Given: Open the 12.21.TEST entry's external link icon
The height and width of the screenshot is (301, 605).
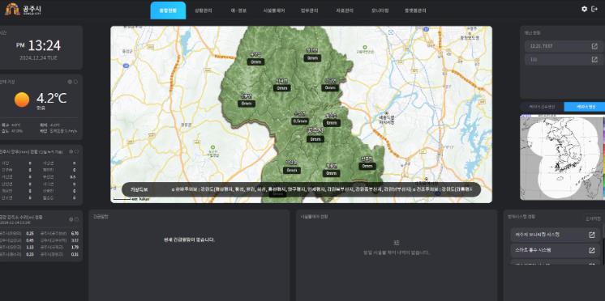Looking at the screenshot, I should [594, 46].
